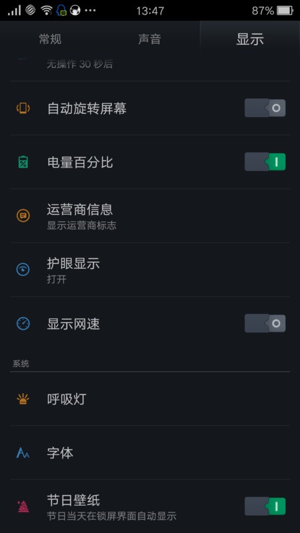Tap the holiday wallpaper tree icon
This screenshot has height=533, width=300.
click(x=23, y=506)
